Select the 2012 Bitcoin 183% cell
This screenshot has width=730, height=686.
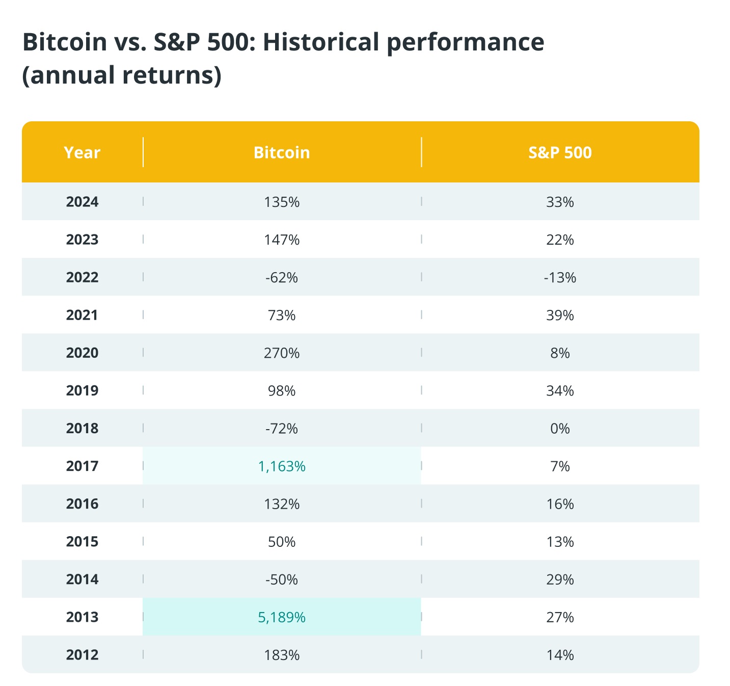[282, 655]
